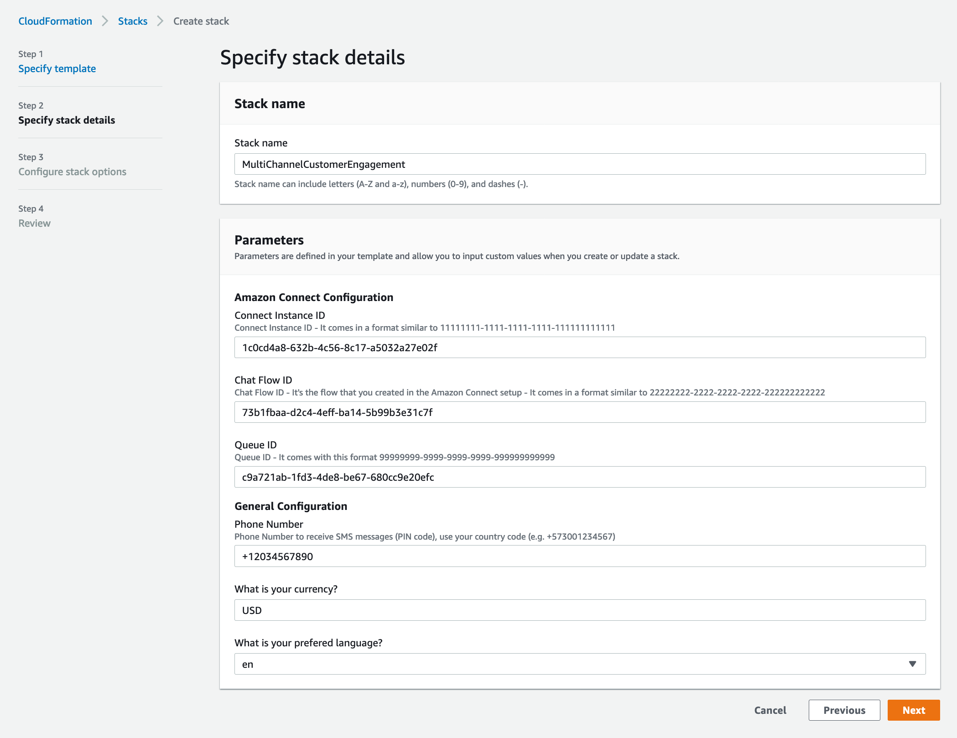Click the language dropdown arrow icon
The height and width of the screenshot is (738, 957).
click(912, 664)
